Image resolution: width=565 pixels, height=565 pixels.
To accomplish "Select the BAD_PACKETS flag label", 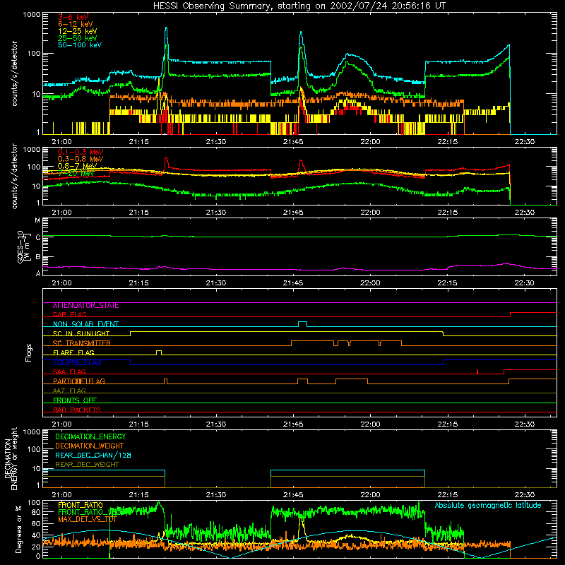I will 77,410.
